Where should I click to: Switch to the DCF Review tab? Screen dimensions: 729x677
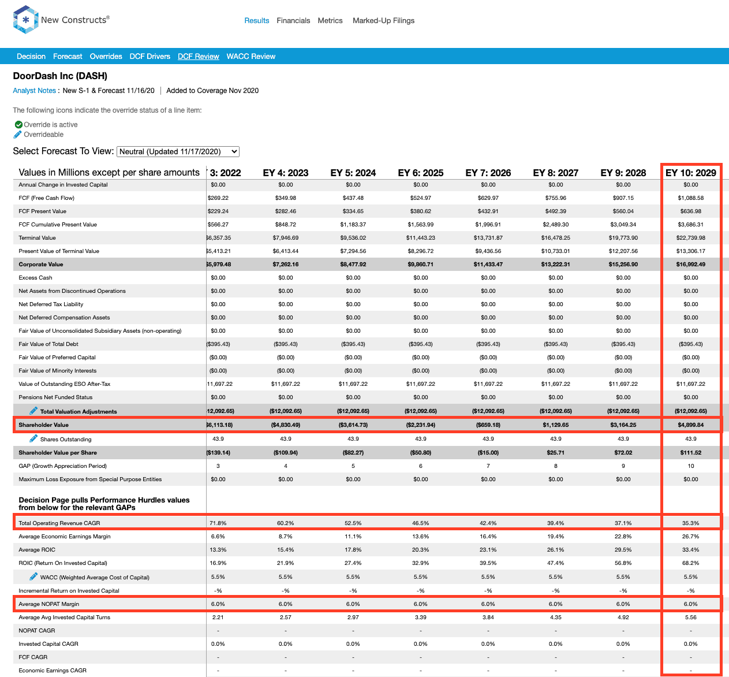(199, 57)
